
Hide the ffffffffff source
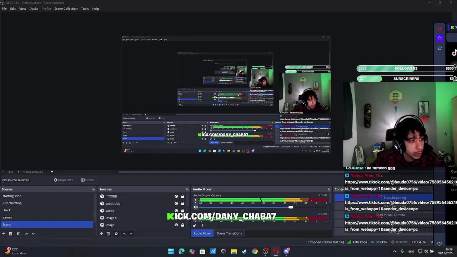176,196
